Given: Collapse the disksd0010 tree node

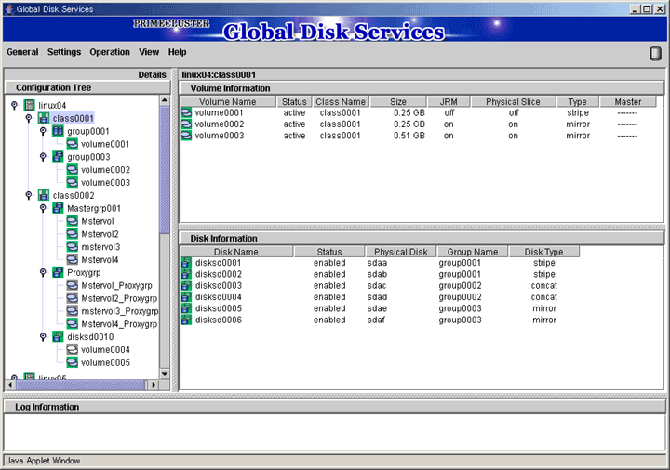Looking at the screenshot, I should click(x=43, y=336).
